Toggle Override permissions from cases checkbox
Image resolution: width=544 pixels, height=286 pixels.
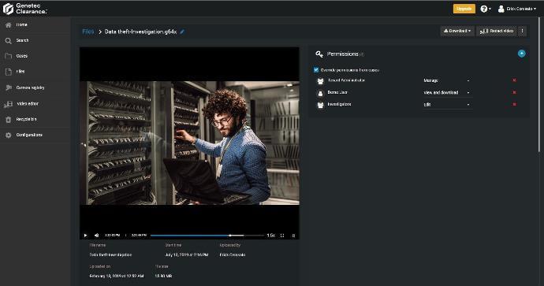point(316,70)
